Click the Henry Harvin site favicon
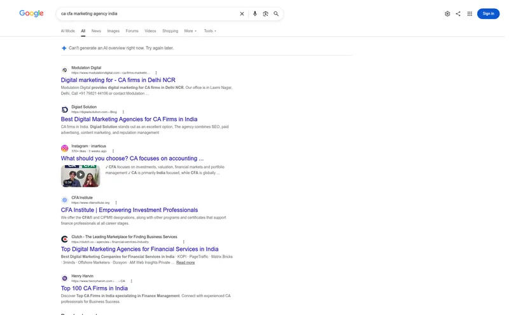Image resolution: width=509 pixels, height=315 pixels. pos(65,278)
